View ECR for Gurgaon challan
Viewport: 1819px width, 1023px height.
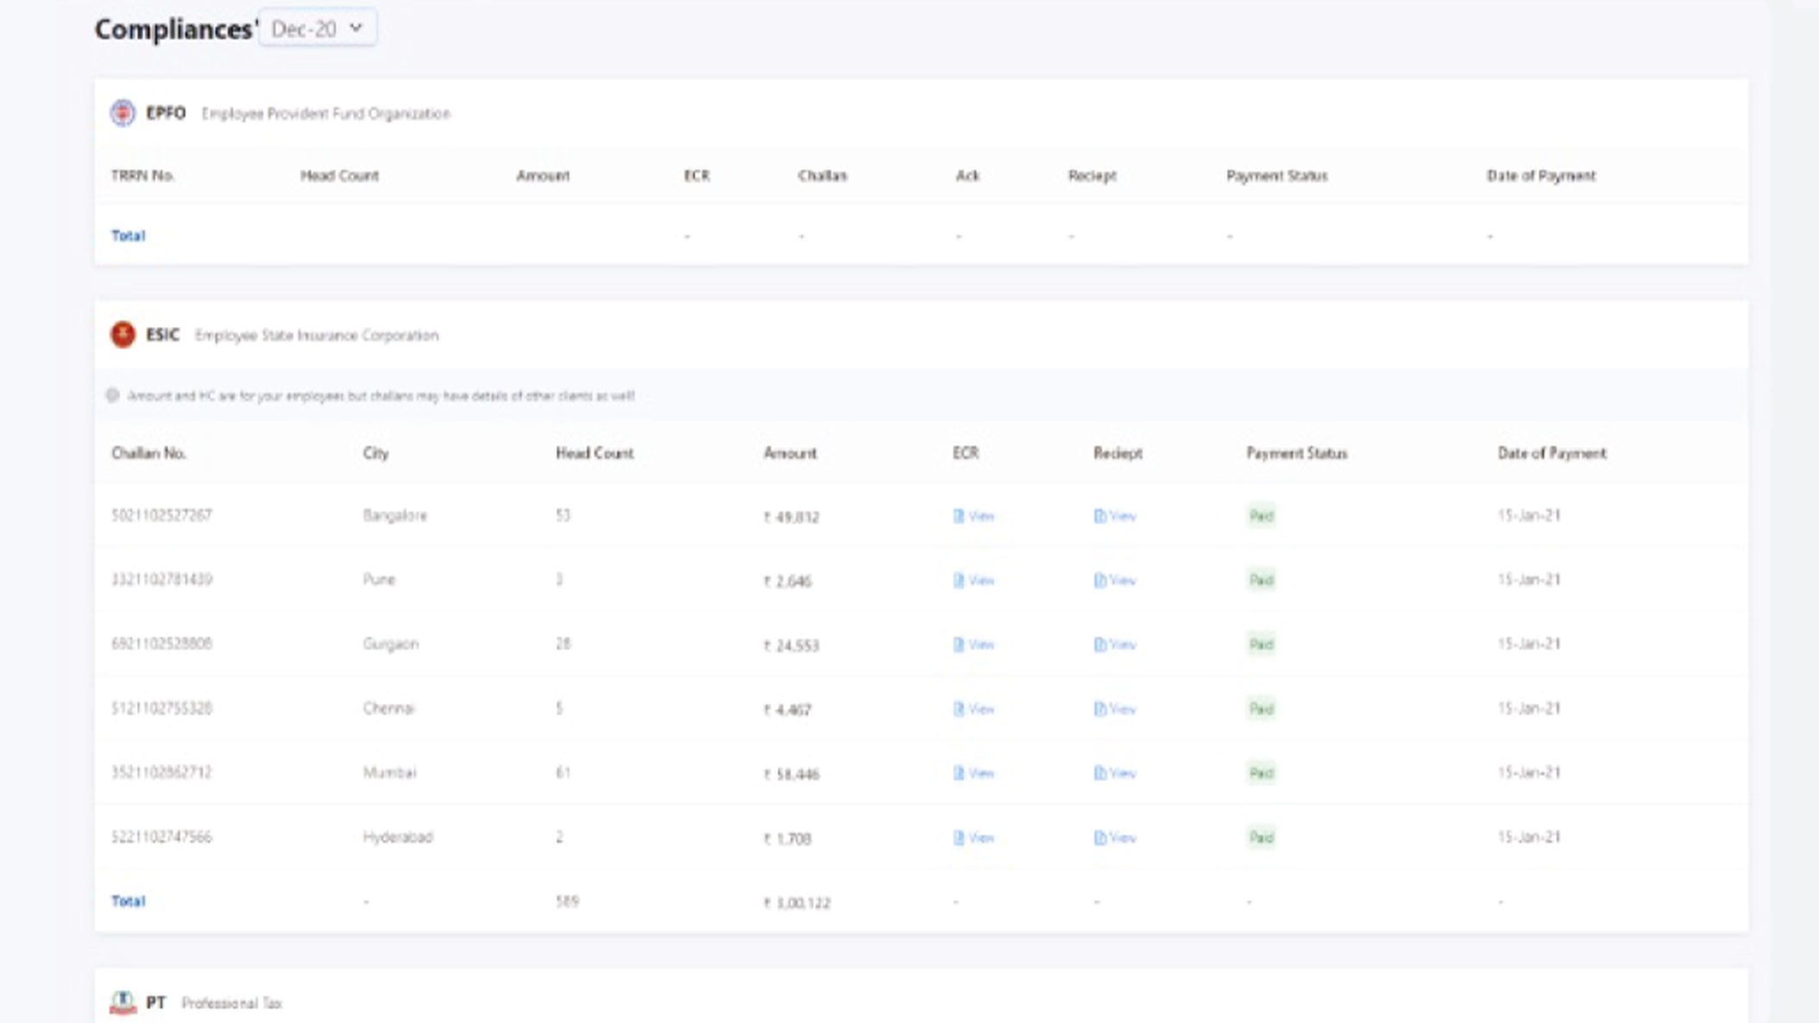click(x=973, y=644)
